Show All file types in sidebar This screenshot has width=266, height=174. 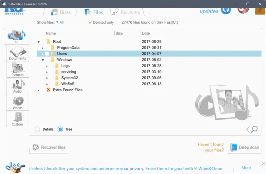click(x=16, y=37)
